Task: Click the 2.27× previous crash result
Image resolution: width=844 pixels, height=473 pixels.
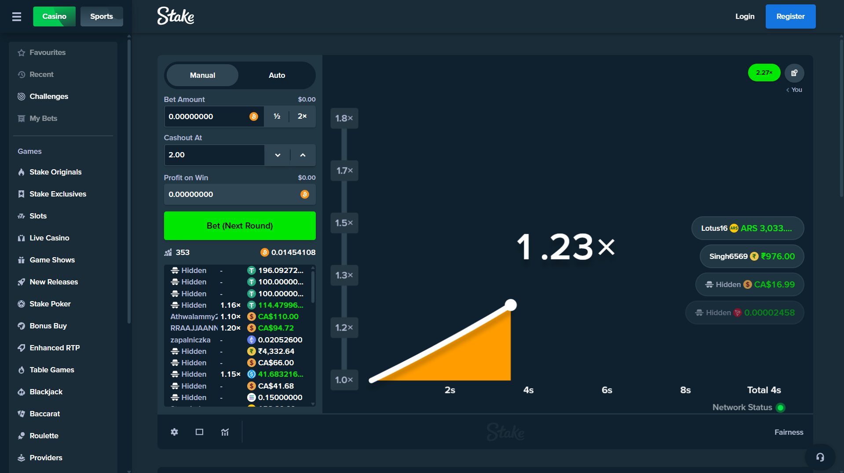Action: [x=764, y=73]
